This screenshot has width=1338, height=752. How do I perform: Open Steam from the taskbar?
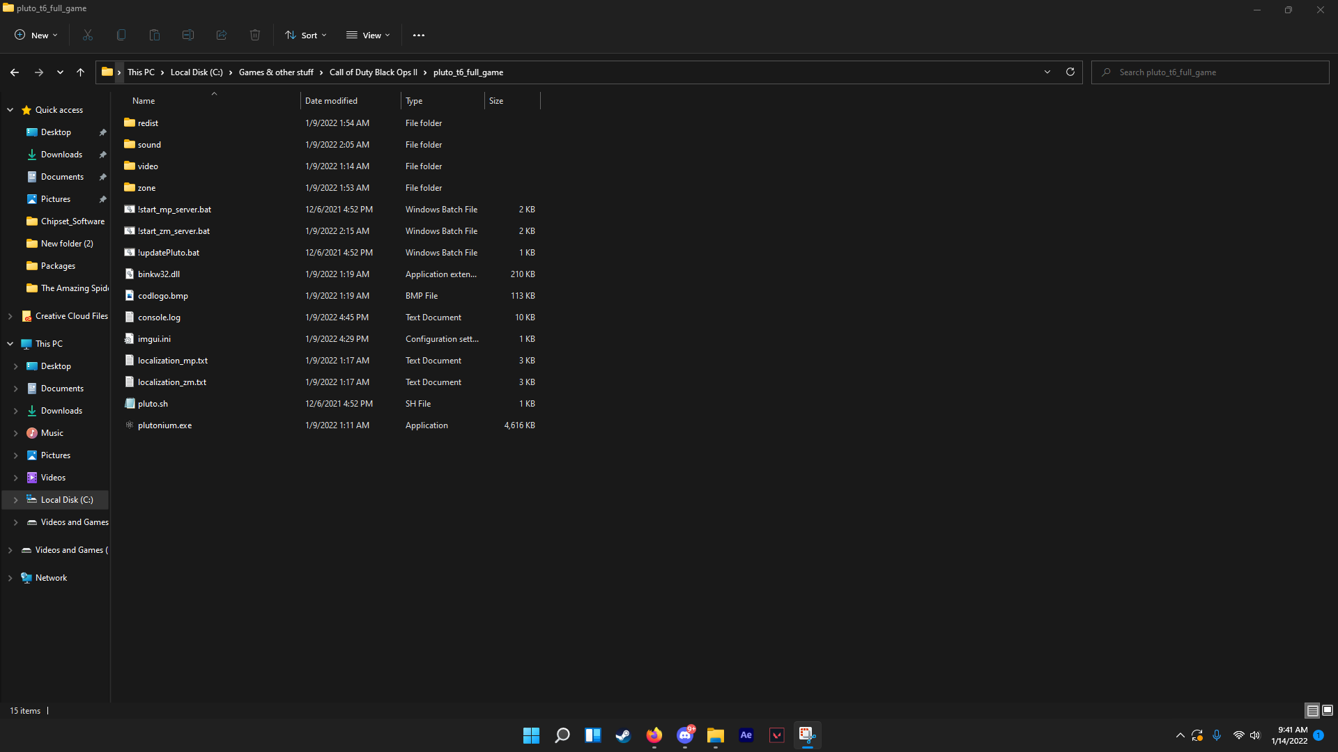pyautogui.click(x=623, y=735)
